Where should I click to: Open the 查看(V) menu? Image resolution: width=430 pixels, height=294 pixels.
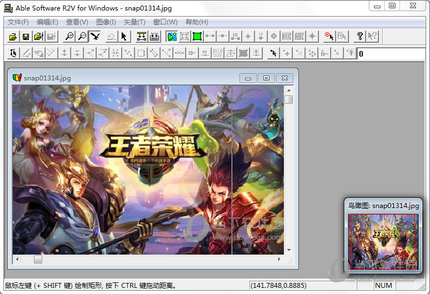(77, 22)
